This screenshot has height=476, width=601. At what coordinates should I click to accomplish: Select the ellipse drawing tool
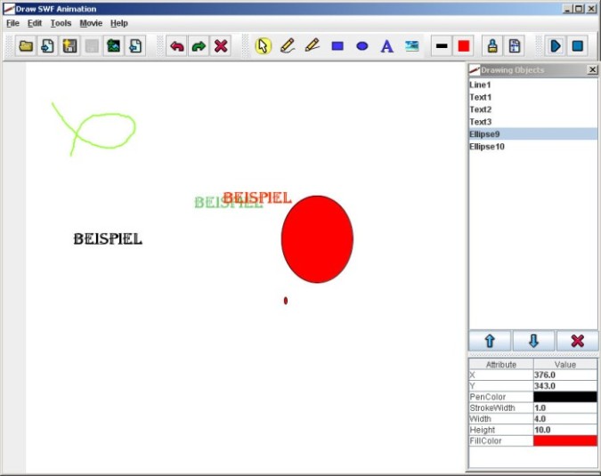(x=362, y=45)
